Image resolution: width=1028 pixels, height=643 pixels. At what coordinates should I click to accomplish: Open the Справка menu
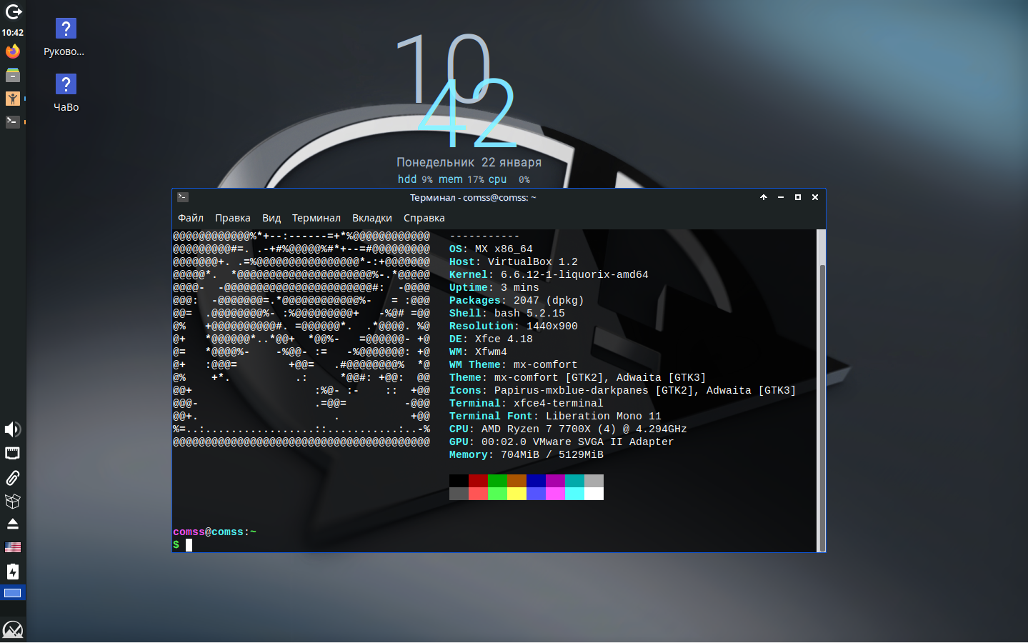tap(424, 218)
